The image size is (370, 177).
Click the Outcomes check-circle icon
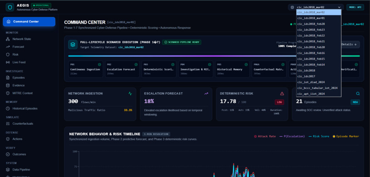(x=8, y=155)
